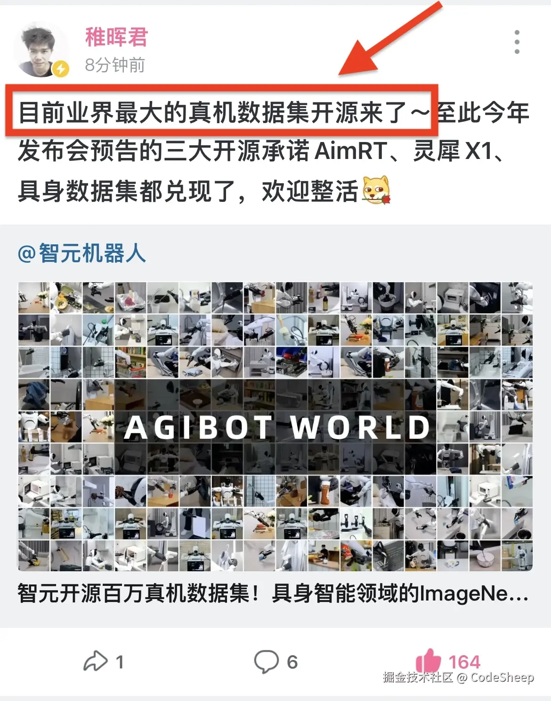Tap the comment count number 6
Screen dimensions: 551x701
[292, 662]
